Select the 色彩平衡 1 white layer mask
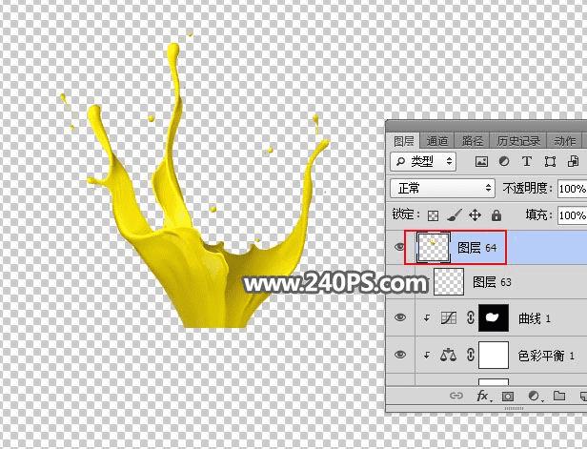This screenshot has height=449, width=587. (x=494, y=355)
